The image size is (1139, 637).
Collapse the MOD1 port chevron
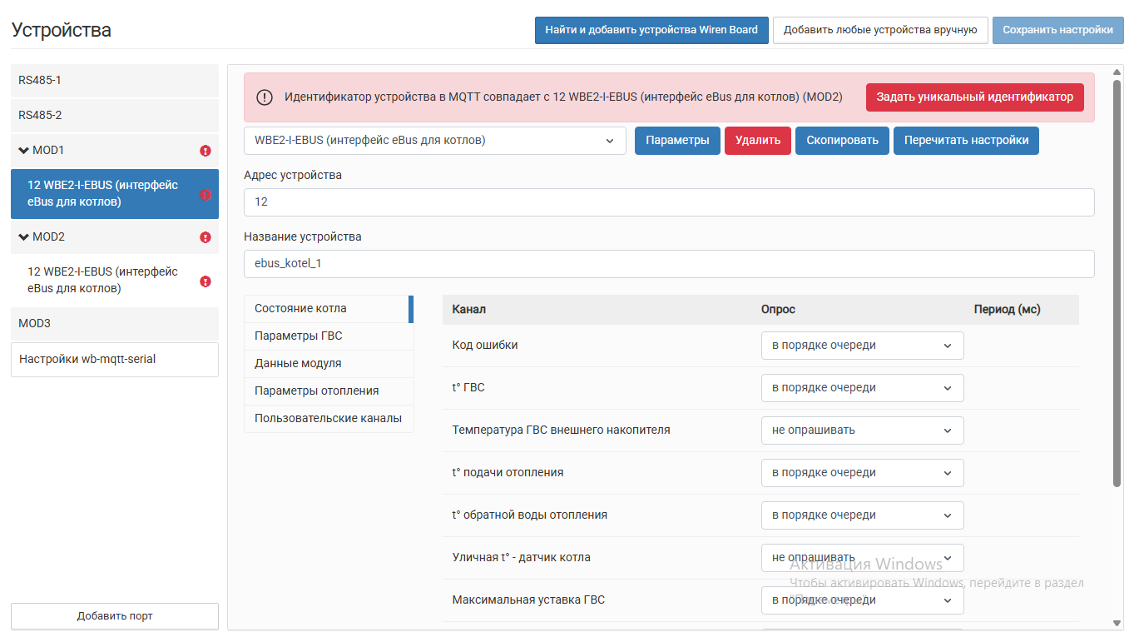23,151
